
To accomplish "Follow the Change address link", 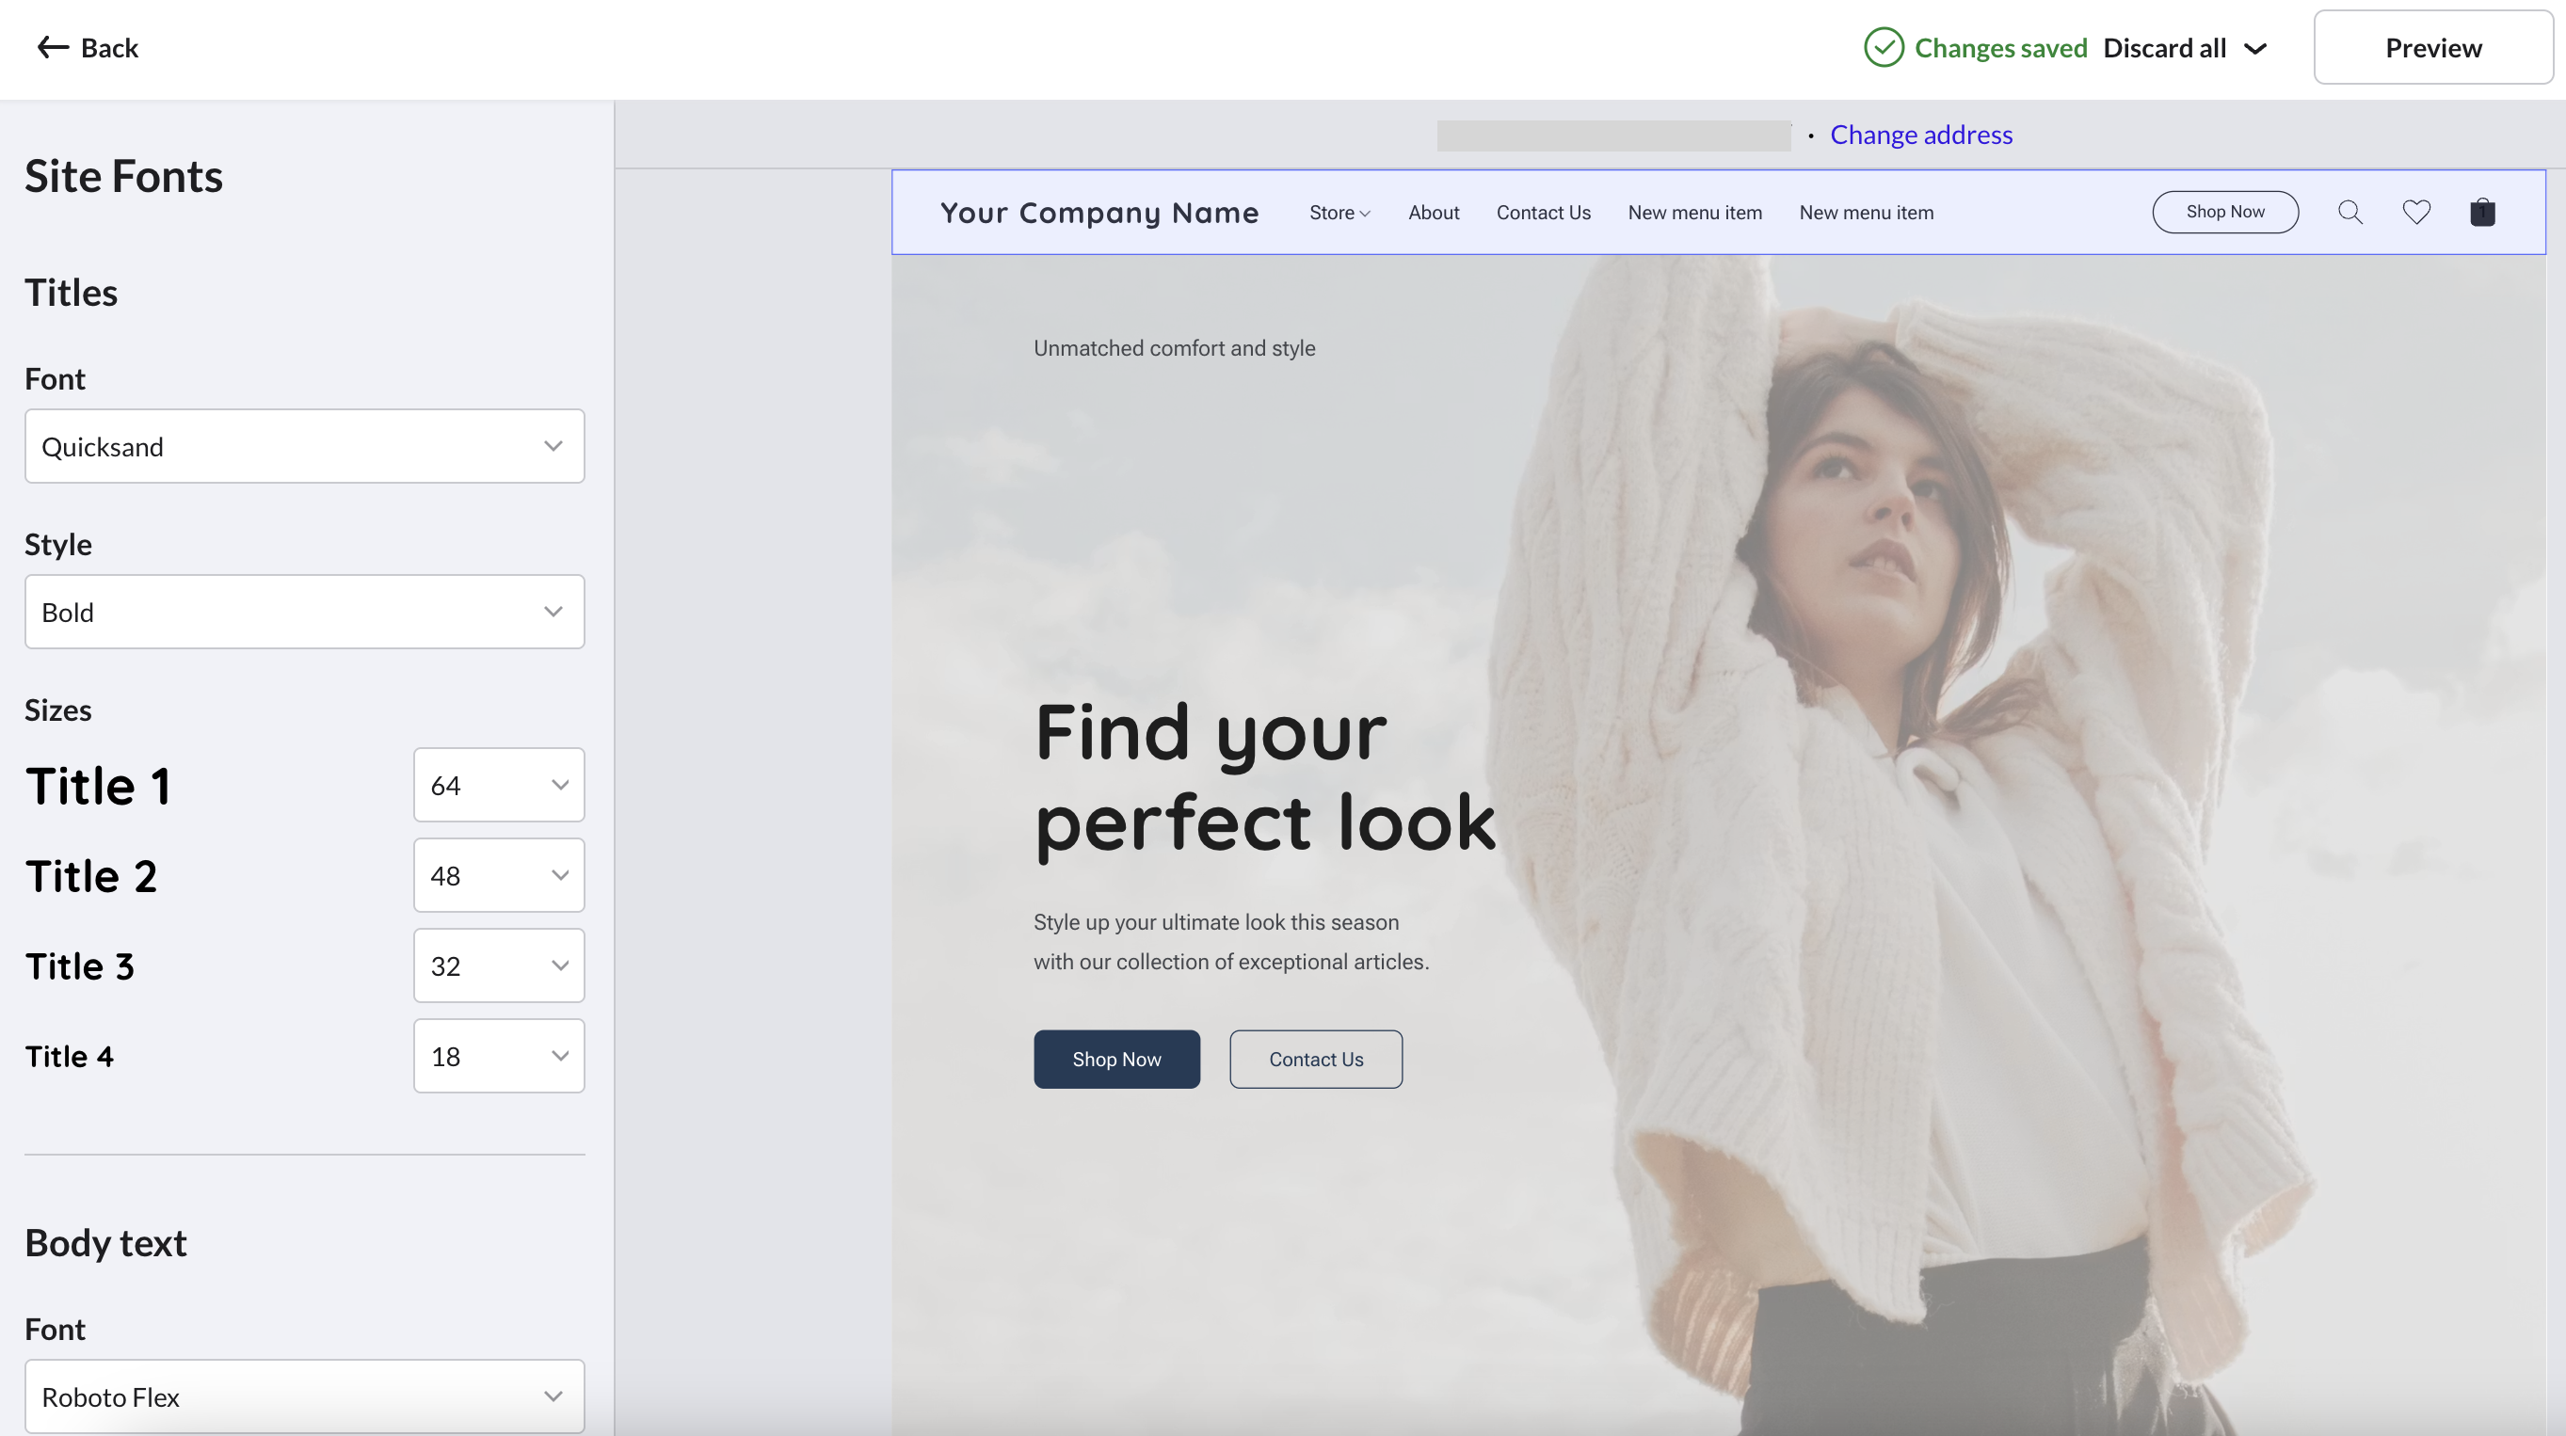I will 1921,135.
